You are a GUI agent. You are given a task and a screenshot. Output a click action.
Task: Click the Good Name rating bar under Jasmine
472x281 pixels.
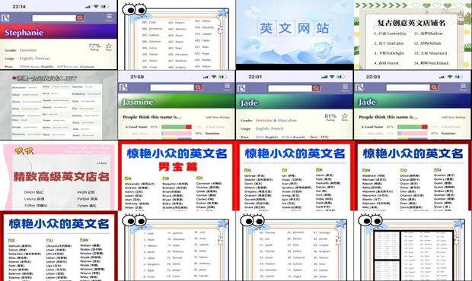(177, 127)
